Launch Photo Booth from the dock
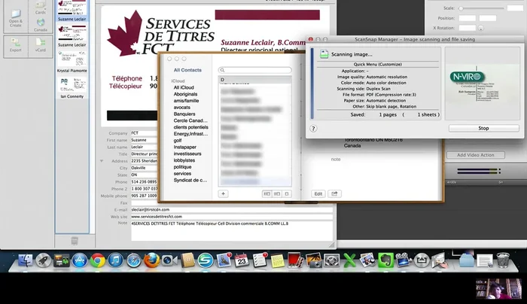Image resolution: width=527 pixels, height=304 pixels. coord(295,260)
